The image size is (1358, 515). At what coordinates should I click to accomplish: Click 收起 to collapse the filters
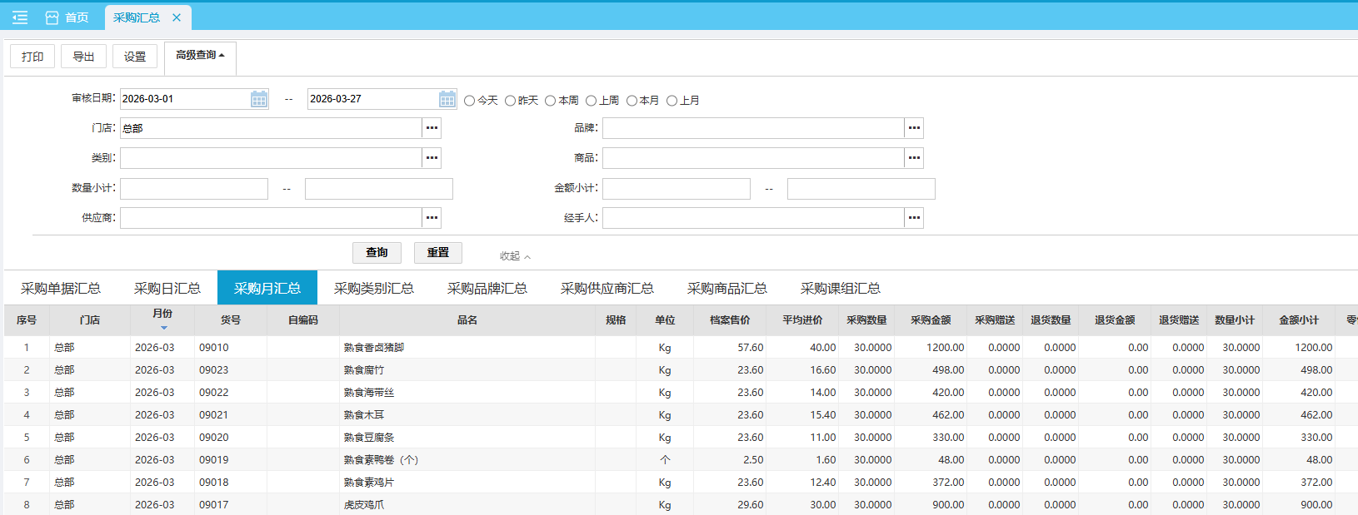point(514,256)
